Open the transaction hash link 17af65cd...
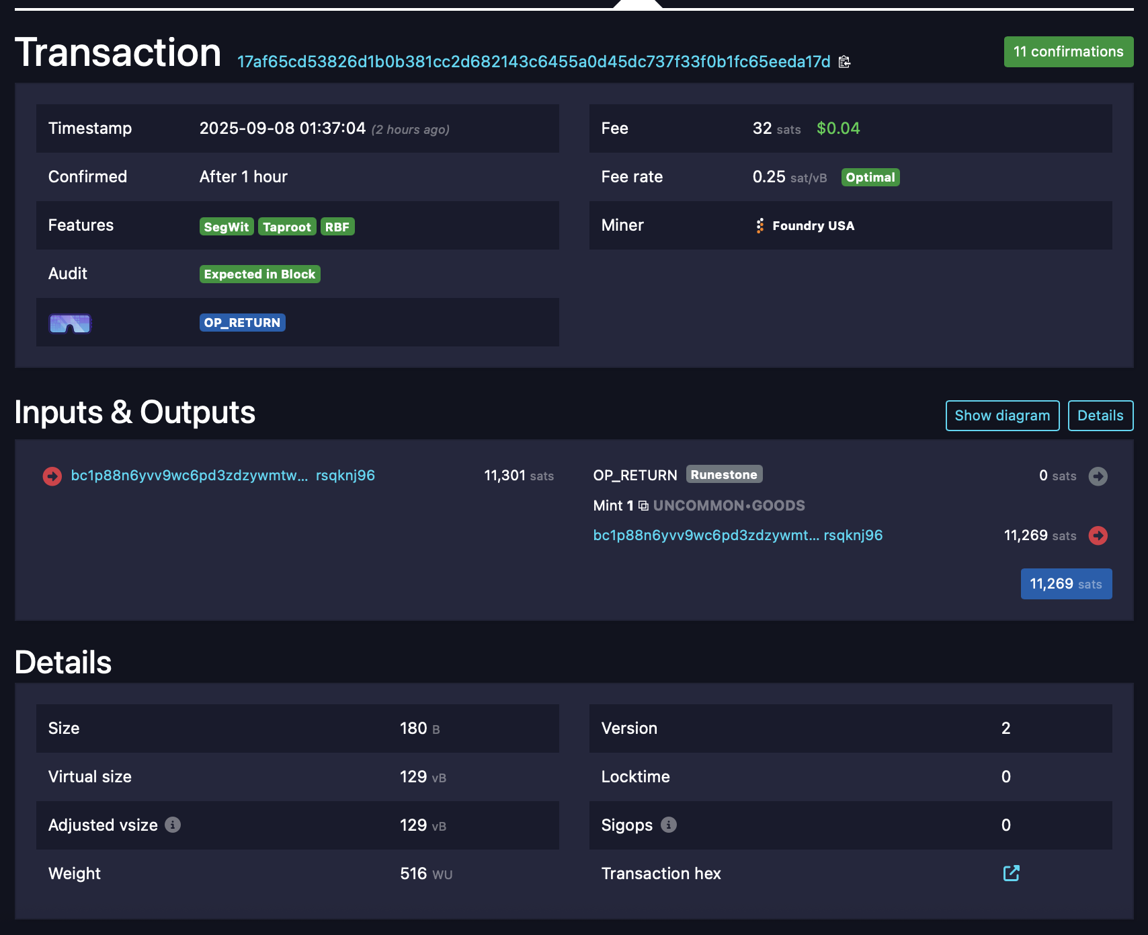The height and width of the screenshot is (935, 1148). (x=534, y=62)
